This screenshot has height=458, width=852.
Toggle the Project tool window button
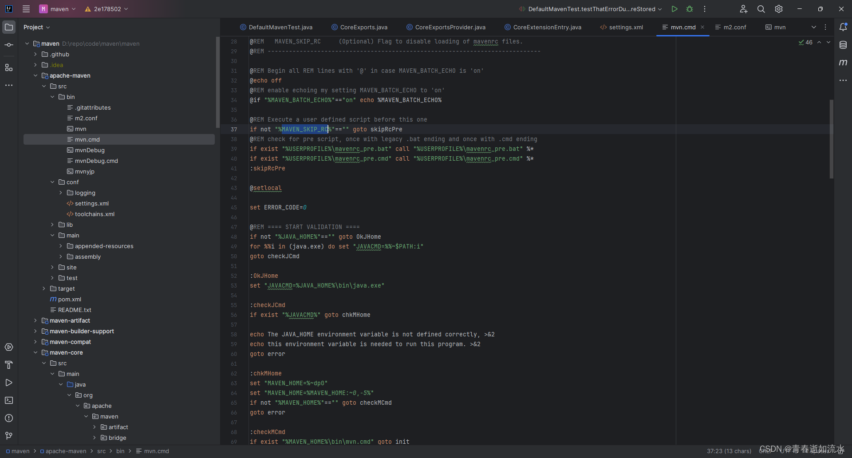[9, 27]
